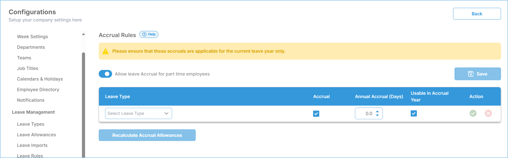Click the sidebar scroll-up arrow

click(83, 34)
